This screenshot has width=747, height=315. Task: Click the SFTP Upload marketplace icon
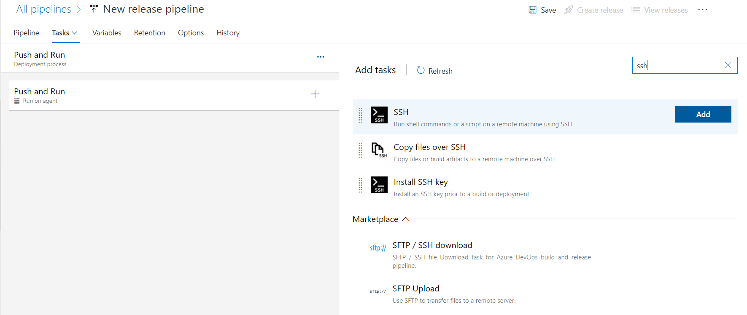click(378, 291)
